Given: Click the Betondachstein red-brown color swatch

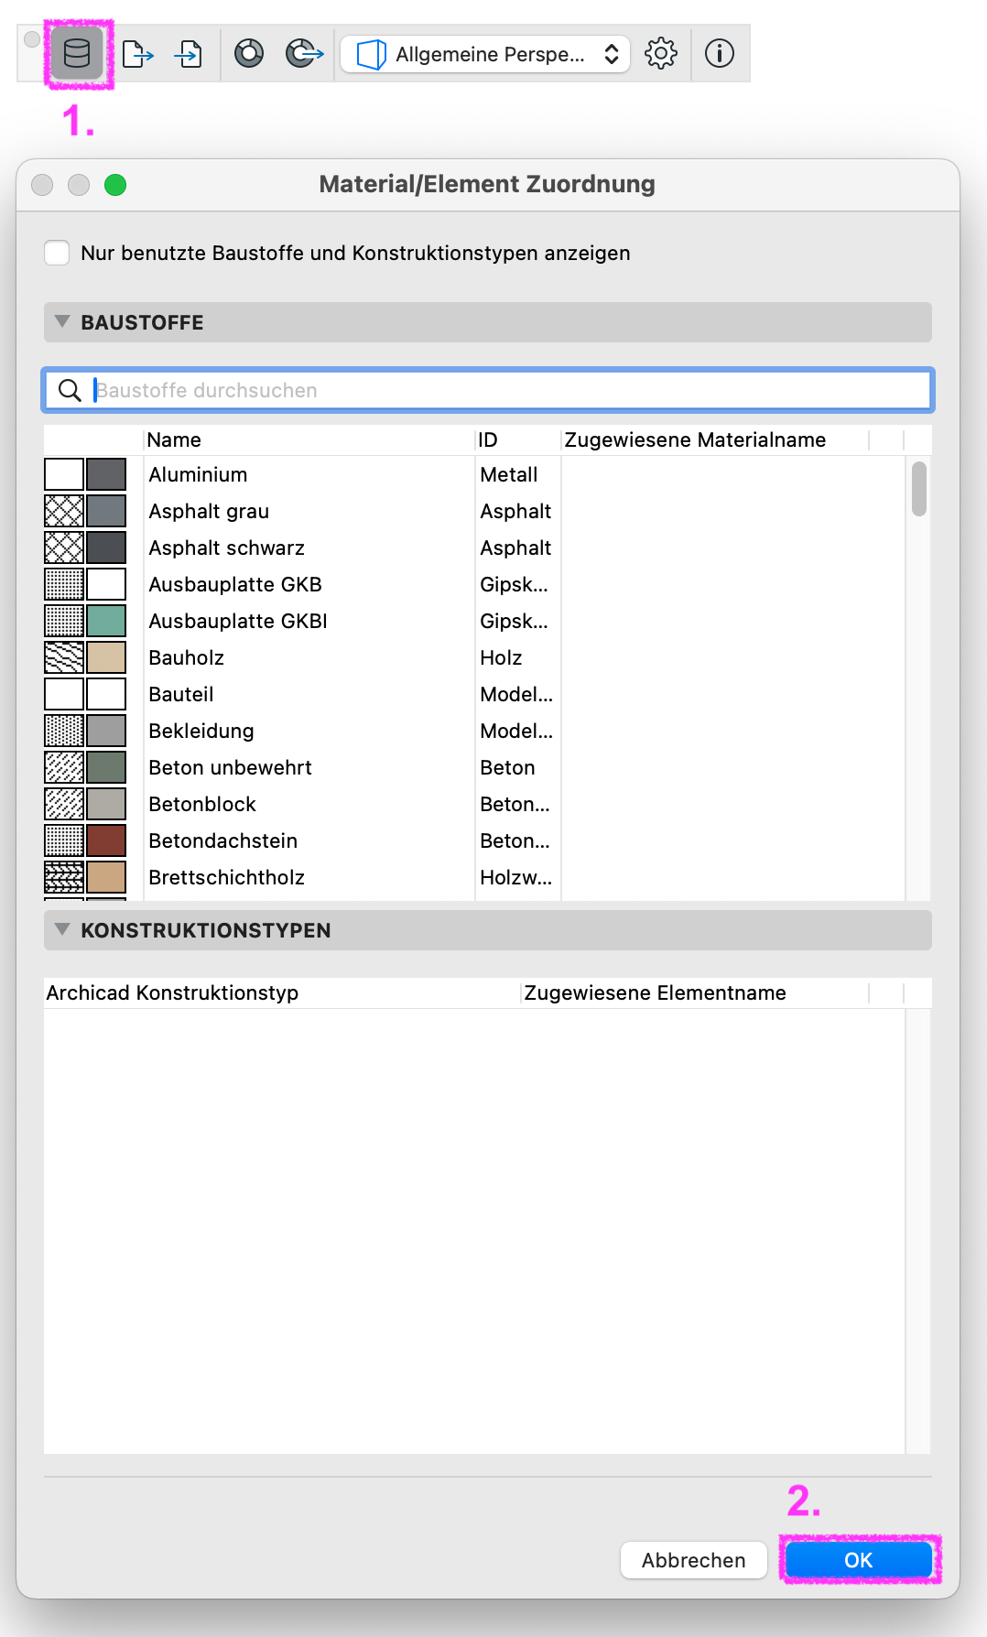Looking at the screenshot, I should coord(106,841).
